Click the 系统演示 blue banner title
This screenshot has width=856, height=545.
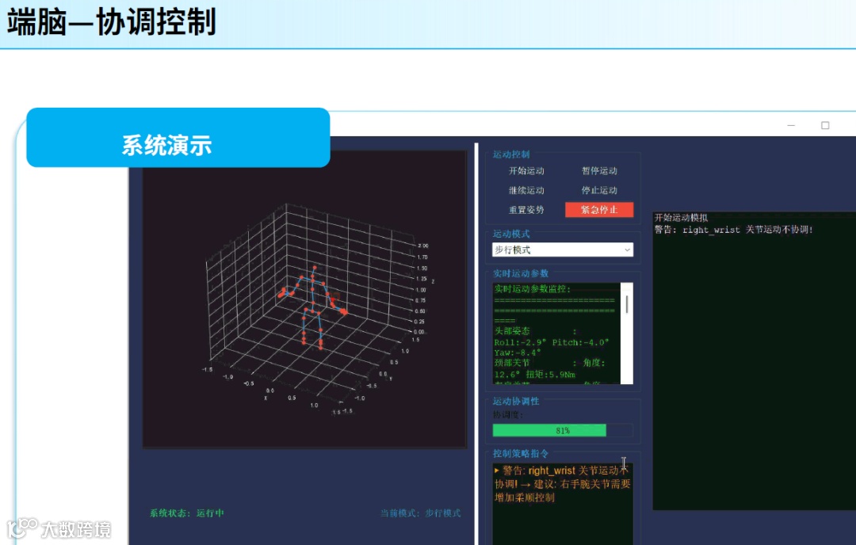coord(166,145)
